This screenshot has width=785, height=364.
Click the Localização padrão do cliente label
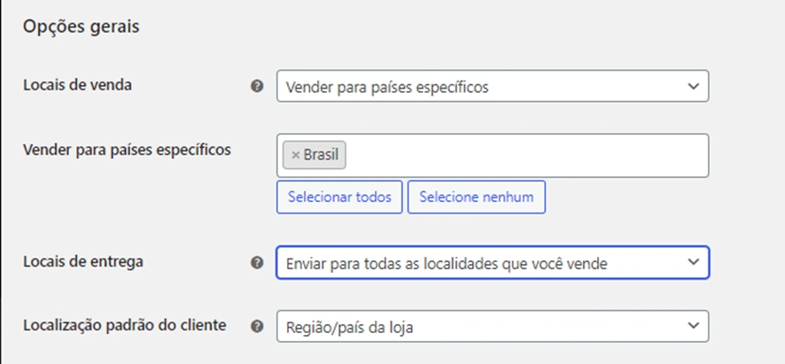click(x=124, y=325)
